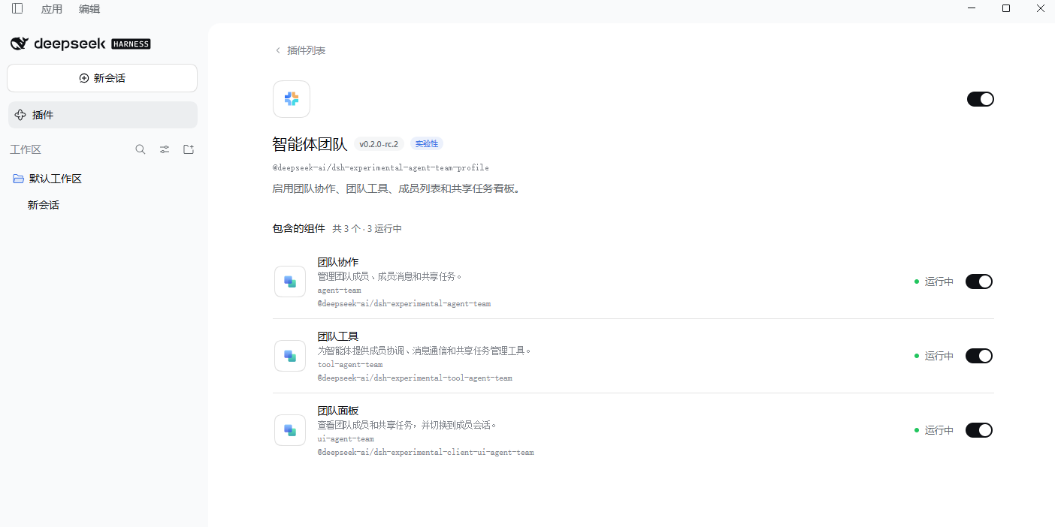Viewport: 1055px width, 527px height.
Task: Open the 编辑 menu
Action: point(89,9)
